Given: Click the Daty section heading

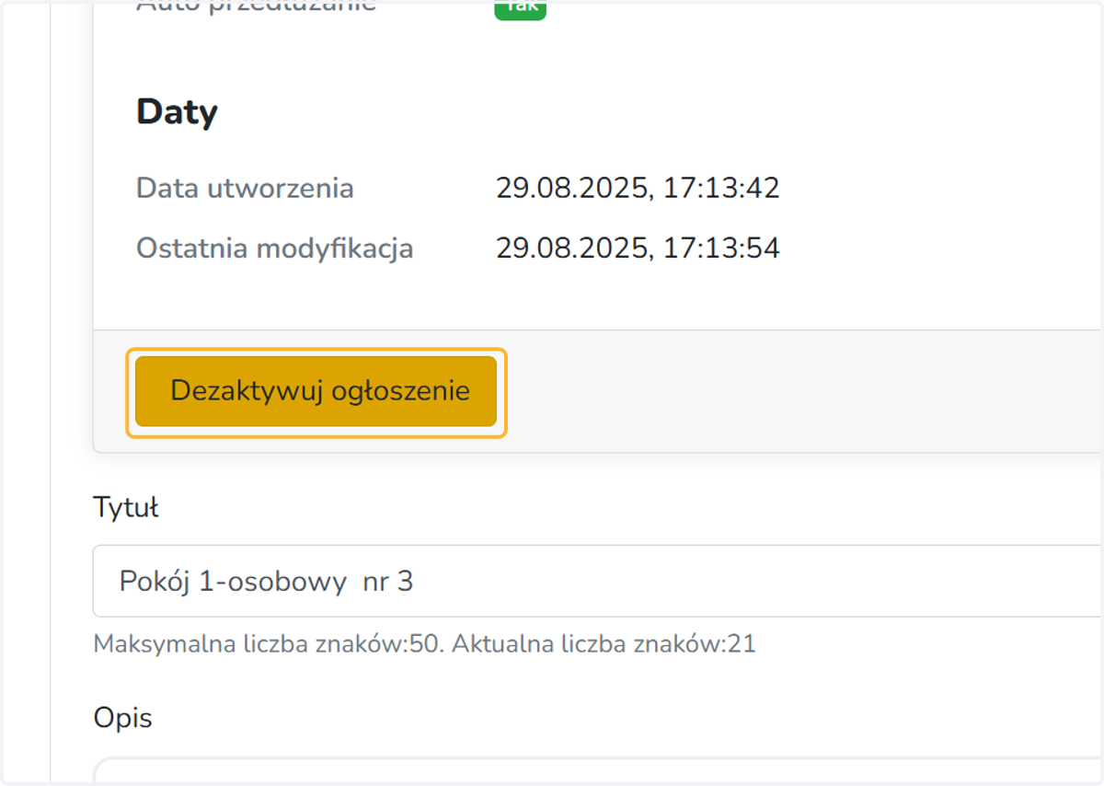Looking at the screenshot, I should pyautogui.click(x=177, y=112).
